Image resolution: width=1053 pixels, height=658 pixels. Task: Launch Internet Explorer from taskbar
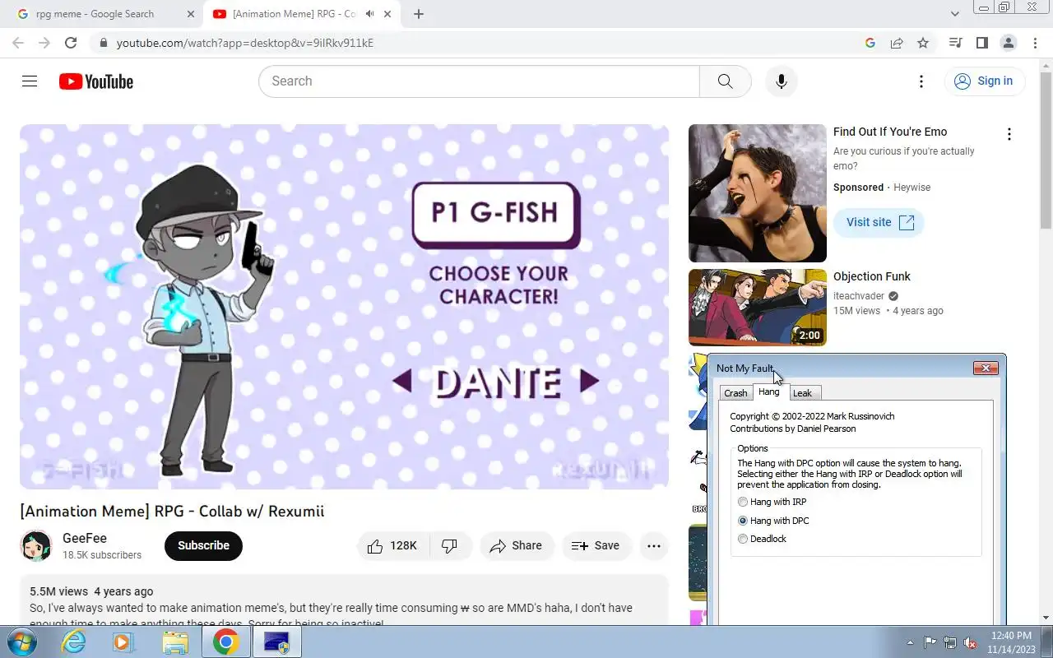point(74,642)
